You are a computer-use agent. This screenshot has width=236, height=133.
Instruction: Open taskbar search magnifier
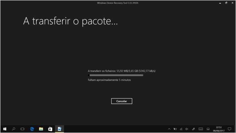pos(13,129)
